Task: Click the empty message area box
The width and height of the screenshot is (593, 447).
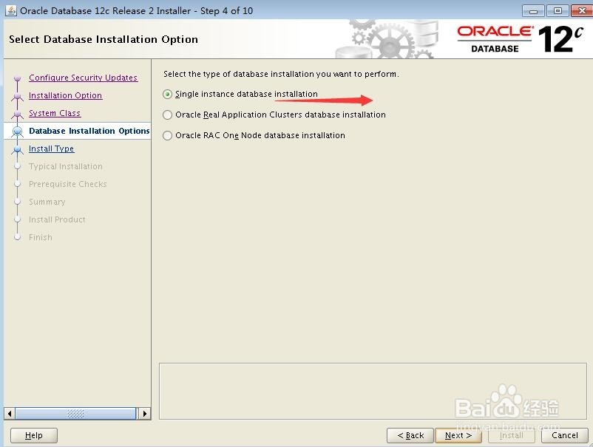Action: pos(373,391)
